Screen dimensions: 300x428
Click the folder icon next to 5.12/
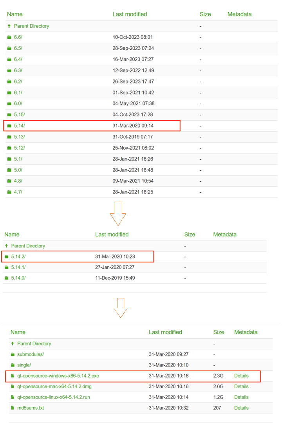pyautogui.click(x=9, y=148)
